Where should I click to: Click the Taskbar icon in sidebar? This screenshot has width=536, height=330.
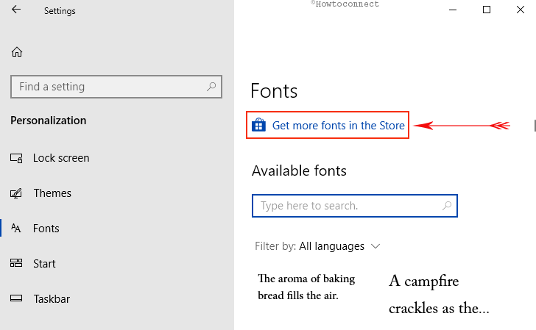pyautogui.click(x=16, y=298)
